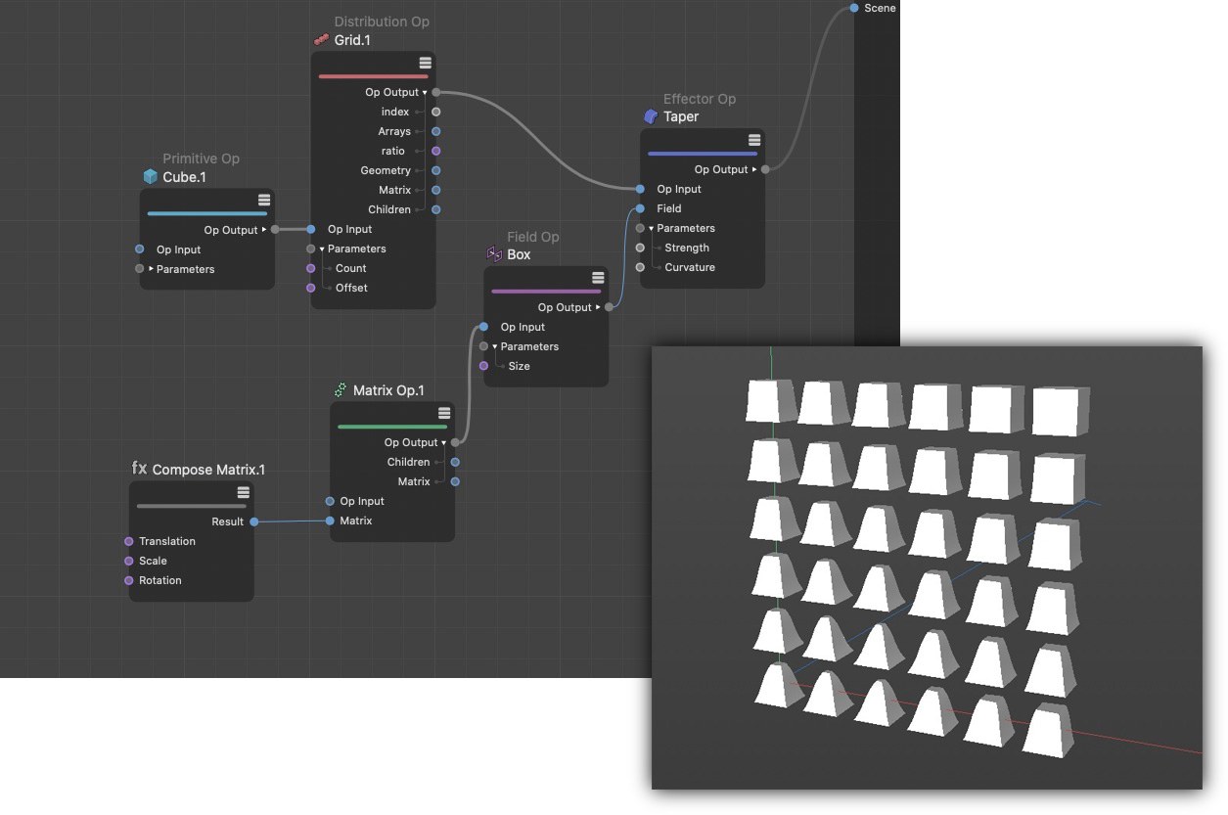The image size is (1228, 815).
Task: Click the Grid.1 Count input port
Action: (x=311, y=268)
